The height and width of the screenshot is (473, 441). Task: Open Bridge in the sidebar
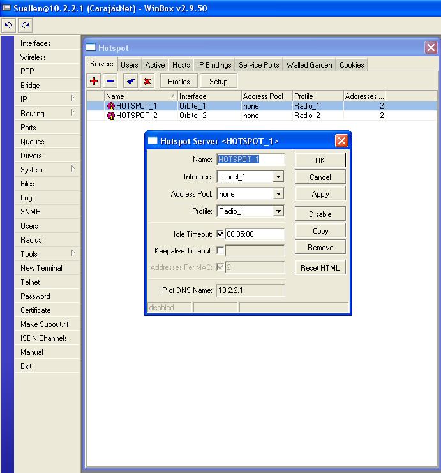pyautogui.click(x=47, y=86)
